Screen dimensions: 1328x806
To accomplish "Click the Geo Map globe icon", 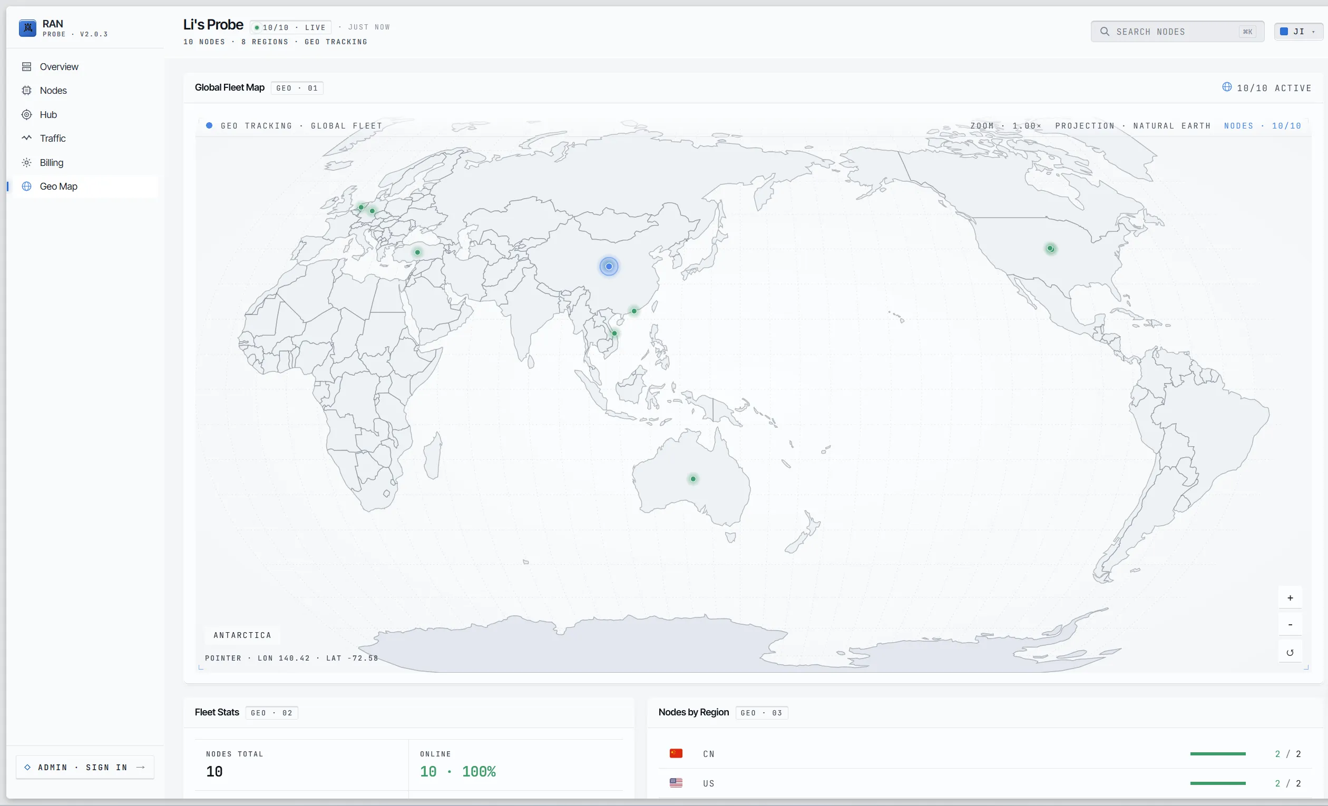I will click(26, 186).
